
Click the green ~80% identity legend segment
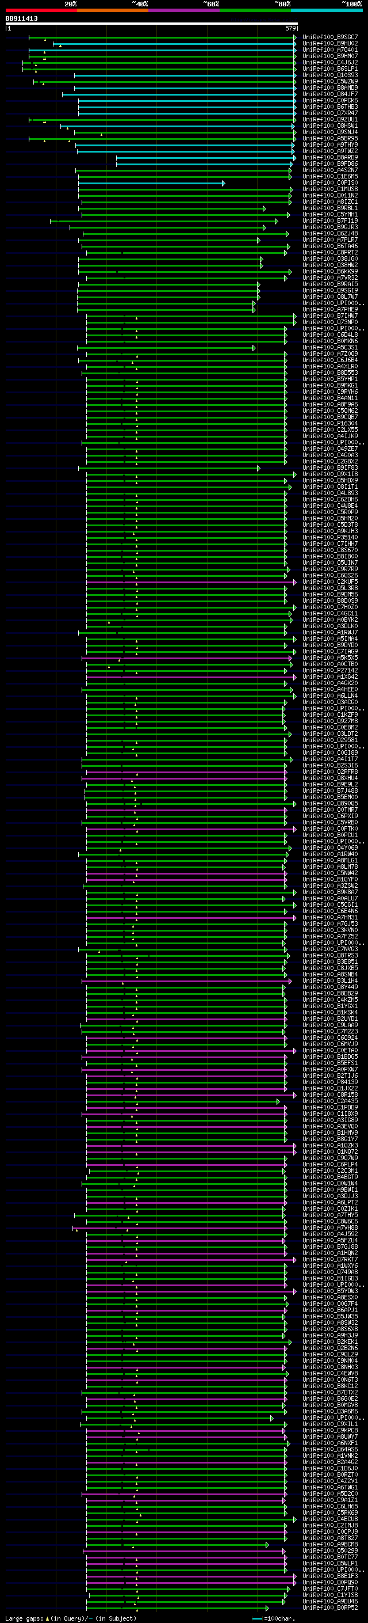(255, 10)
